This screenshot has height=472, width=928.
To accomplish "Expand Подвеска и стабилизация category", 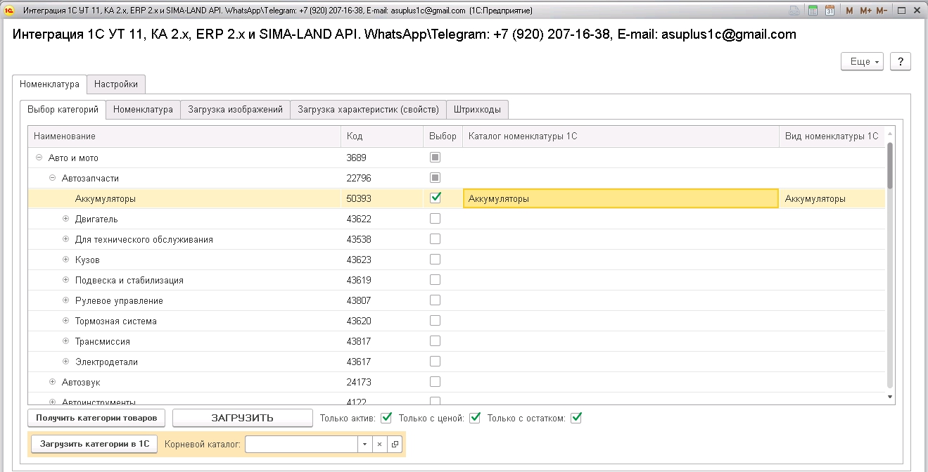I will click(x=66, y=281).
